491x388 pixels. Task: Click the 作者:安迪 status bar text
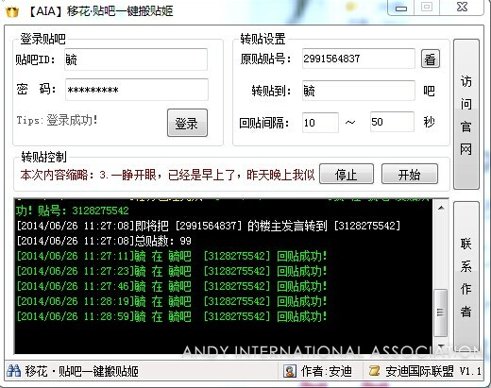[x=327, y=371]
